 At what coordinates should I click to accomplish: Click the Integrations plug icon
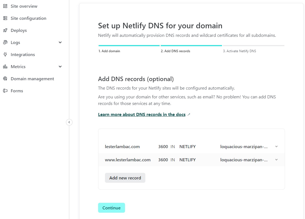pos(5,54)
